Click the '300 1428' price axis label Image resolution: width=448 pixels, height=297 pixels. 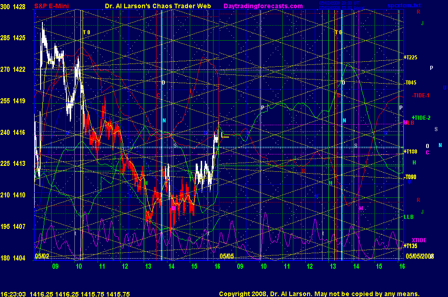click(13, 6)
